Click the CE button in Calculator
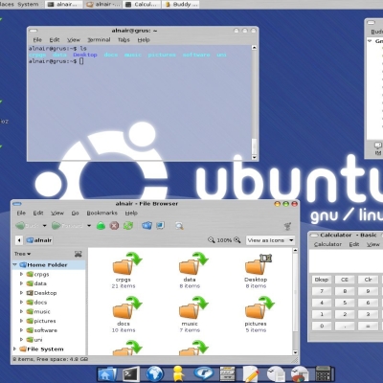The image size is (383, 383). [x=345, y=280]
